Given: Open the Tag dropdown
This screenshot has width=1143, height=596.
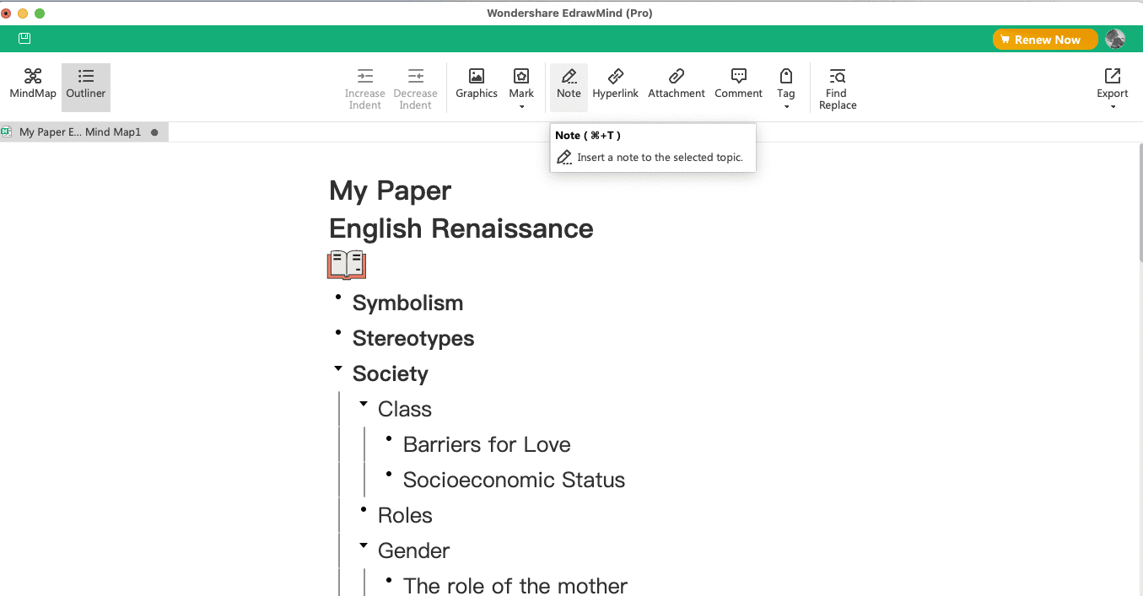Looking at the screenshot, I should (x=786, y=88).
